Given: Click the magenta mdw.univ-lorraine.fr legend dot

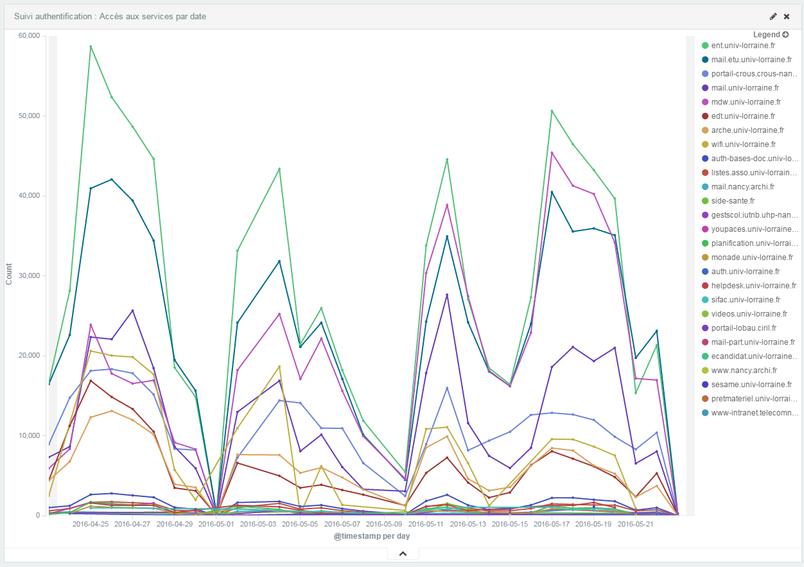Looking at the screenshot, I should tap(705, 102).
